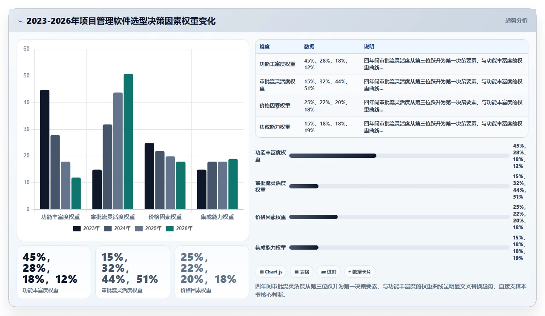Click the 说明 column header

coord(369,47)
